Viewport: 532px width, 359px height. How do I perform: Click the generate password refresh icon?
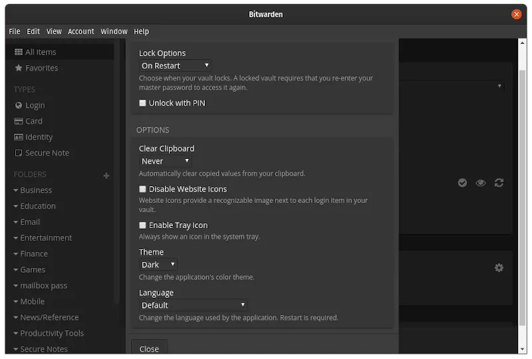[499, 183]
